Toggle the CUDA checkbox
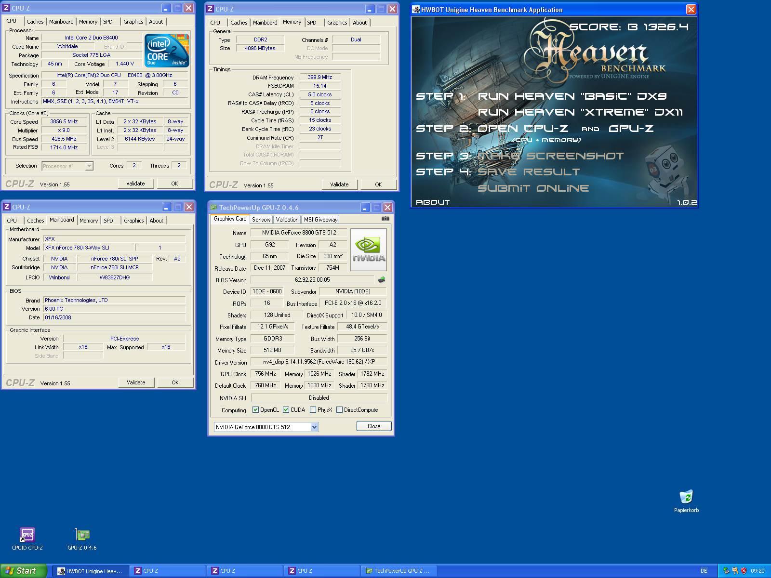The height and width of the screenshot is (578, 771). pos(286,410)
